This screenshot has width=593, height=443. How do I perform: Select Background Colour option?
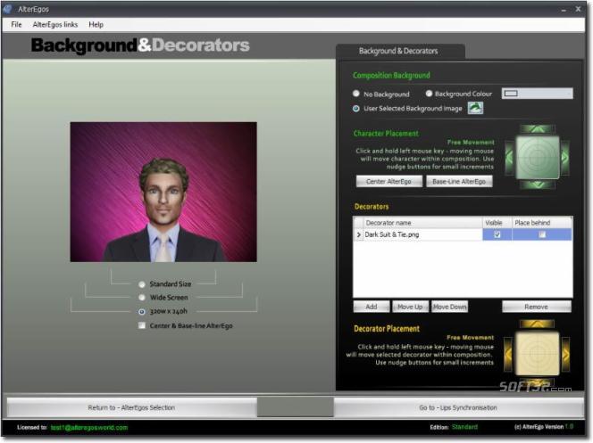(x=429, y=94)
